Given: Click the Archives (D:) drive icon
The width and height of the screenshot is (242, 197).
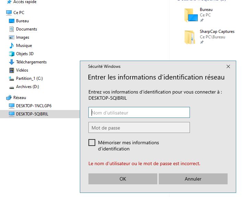Looking at the screenshot, I should point(12,87).
